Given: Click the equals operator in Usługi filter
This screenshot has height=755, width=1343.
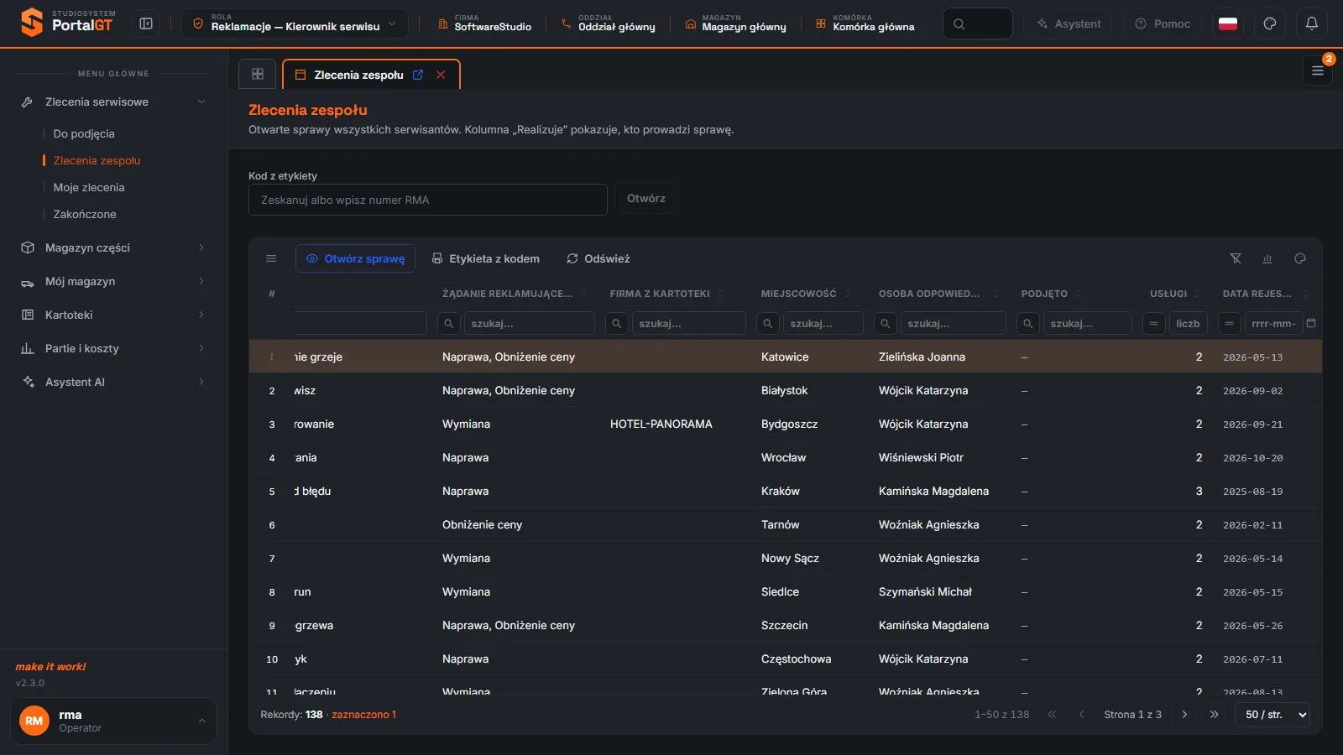Looking at the screenshot, I should [1153, 323].
